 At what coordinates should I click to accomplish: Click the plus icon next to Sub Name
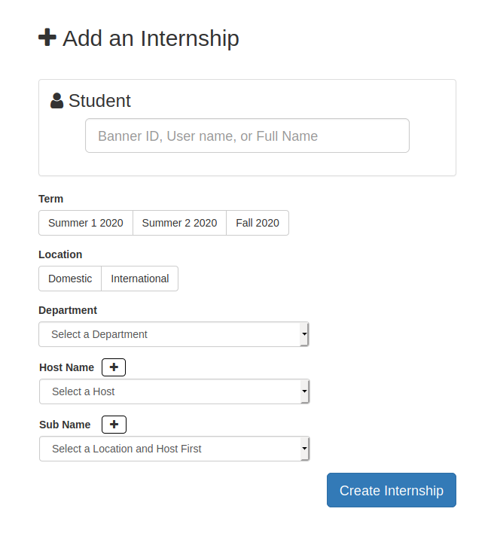point(114,425)
